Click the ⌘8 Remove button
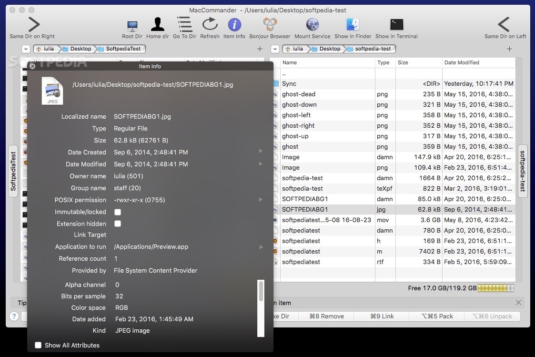Viewport: 535px width, 357px height. click(326, 316)
